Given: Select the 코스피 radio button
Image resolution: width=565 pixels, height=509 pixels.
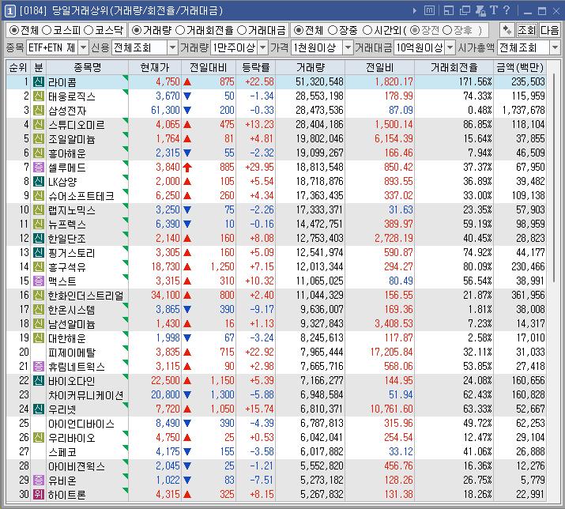Looking at the screenshot, I should 47,30.
